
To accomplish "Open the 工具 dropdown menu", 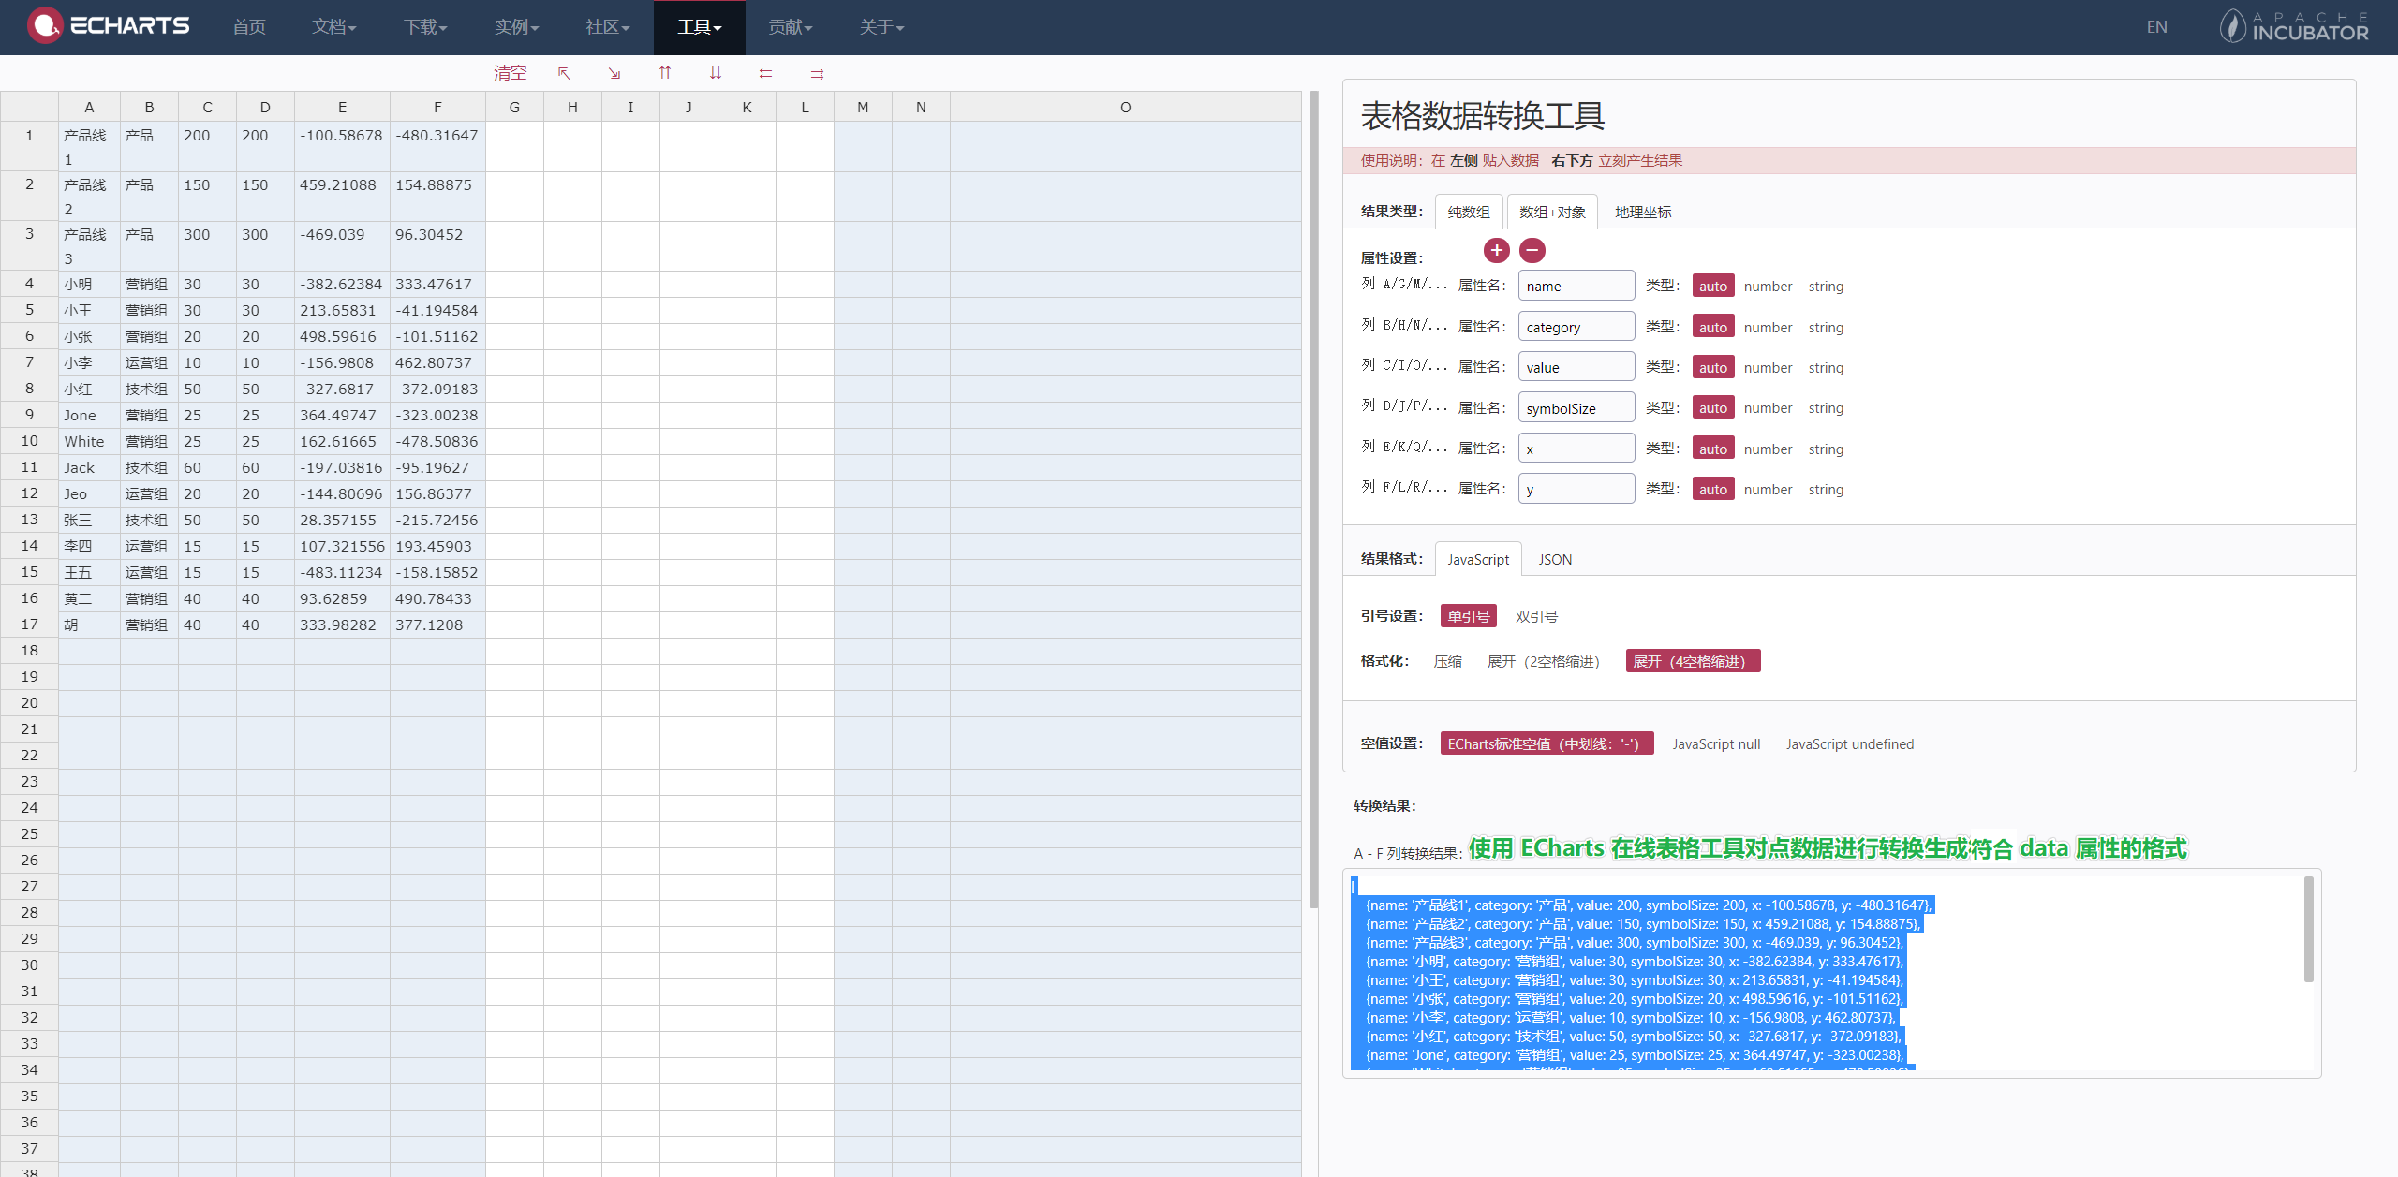I will tap(700, 27).
